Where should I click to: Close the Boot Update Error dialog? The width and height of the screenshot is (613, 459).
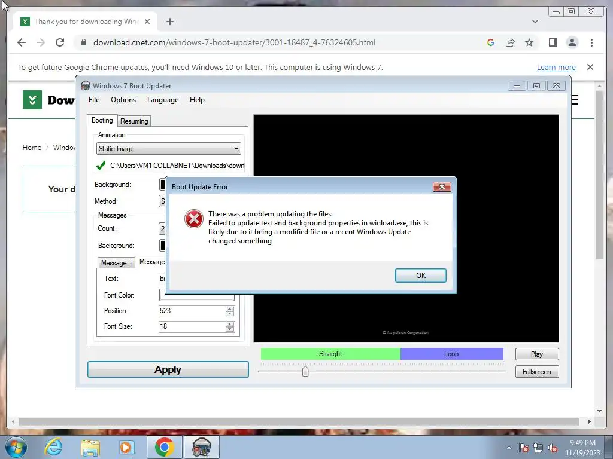[442, 186]
